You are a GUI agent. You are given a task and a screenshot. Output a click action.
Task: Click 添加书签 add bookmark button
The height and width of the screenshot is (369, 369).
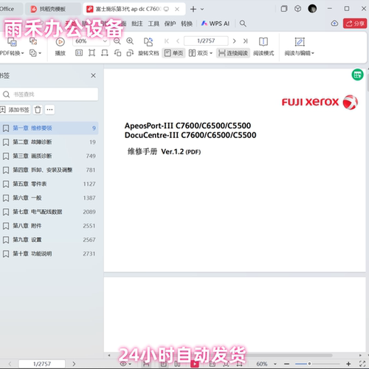coord(15,109)
